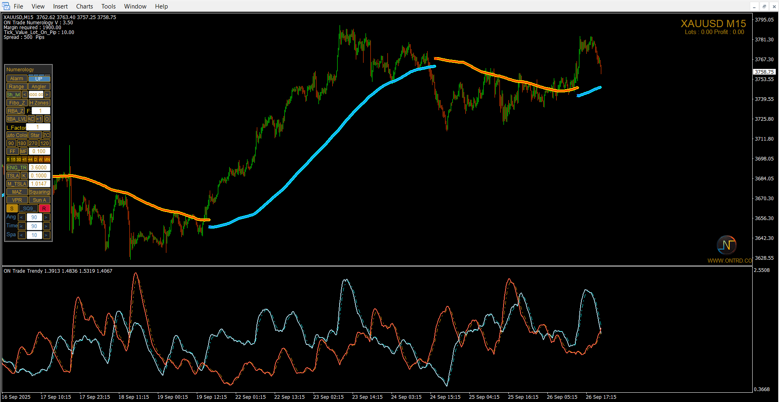Image resolution: width=779 pixels, height=402 pixels.
Task: Increase the Spa value with right arrow
Action: point(46,235)
